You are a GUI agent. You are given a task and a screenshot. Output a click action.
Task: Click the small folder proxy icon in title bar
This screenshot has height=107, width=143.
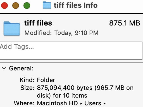tap(47, 5)
